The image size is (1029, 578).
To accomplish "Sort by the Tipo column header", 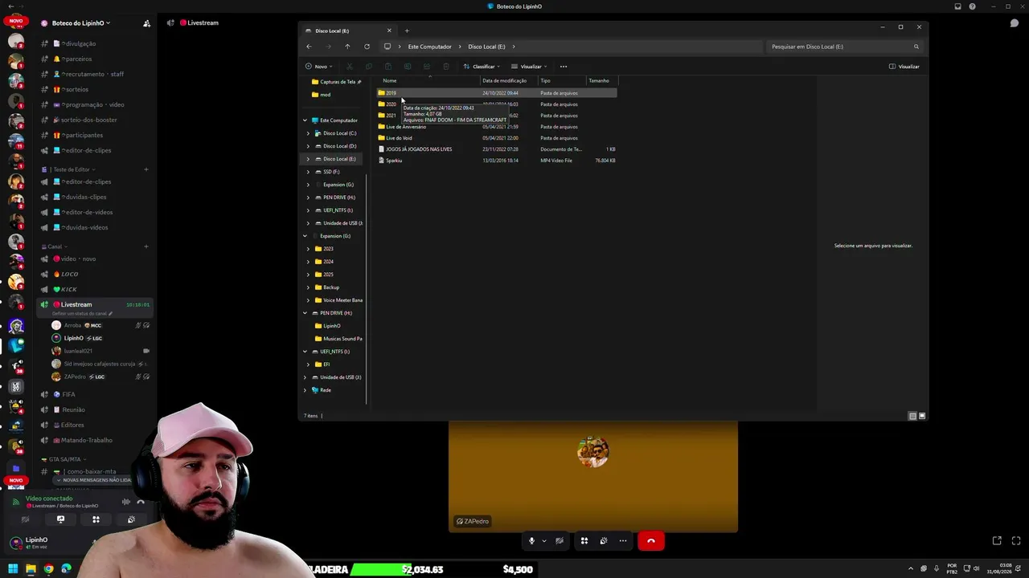I will coord(545,80).
